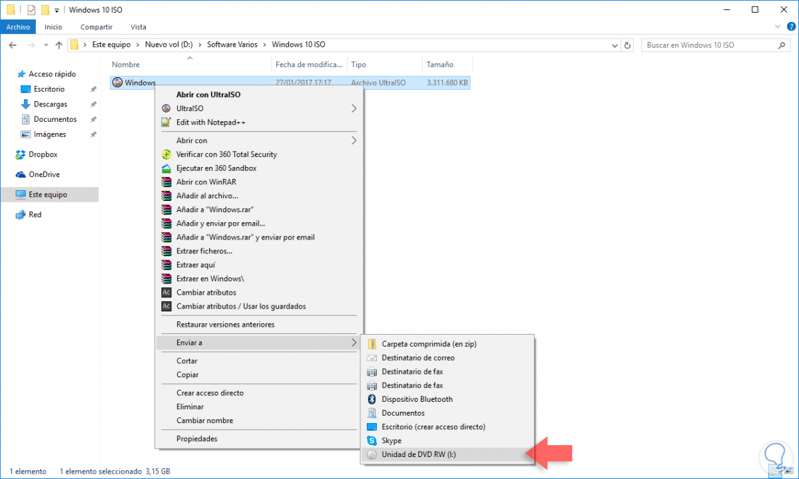Click WinRAR icon next to Extraer ficheros...

tap(166, 251)
